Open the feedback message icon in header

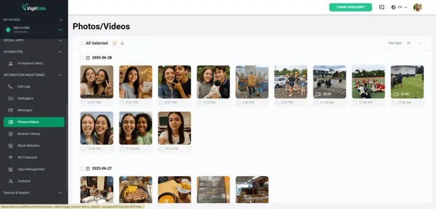(381, 7)
